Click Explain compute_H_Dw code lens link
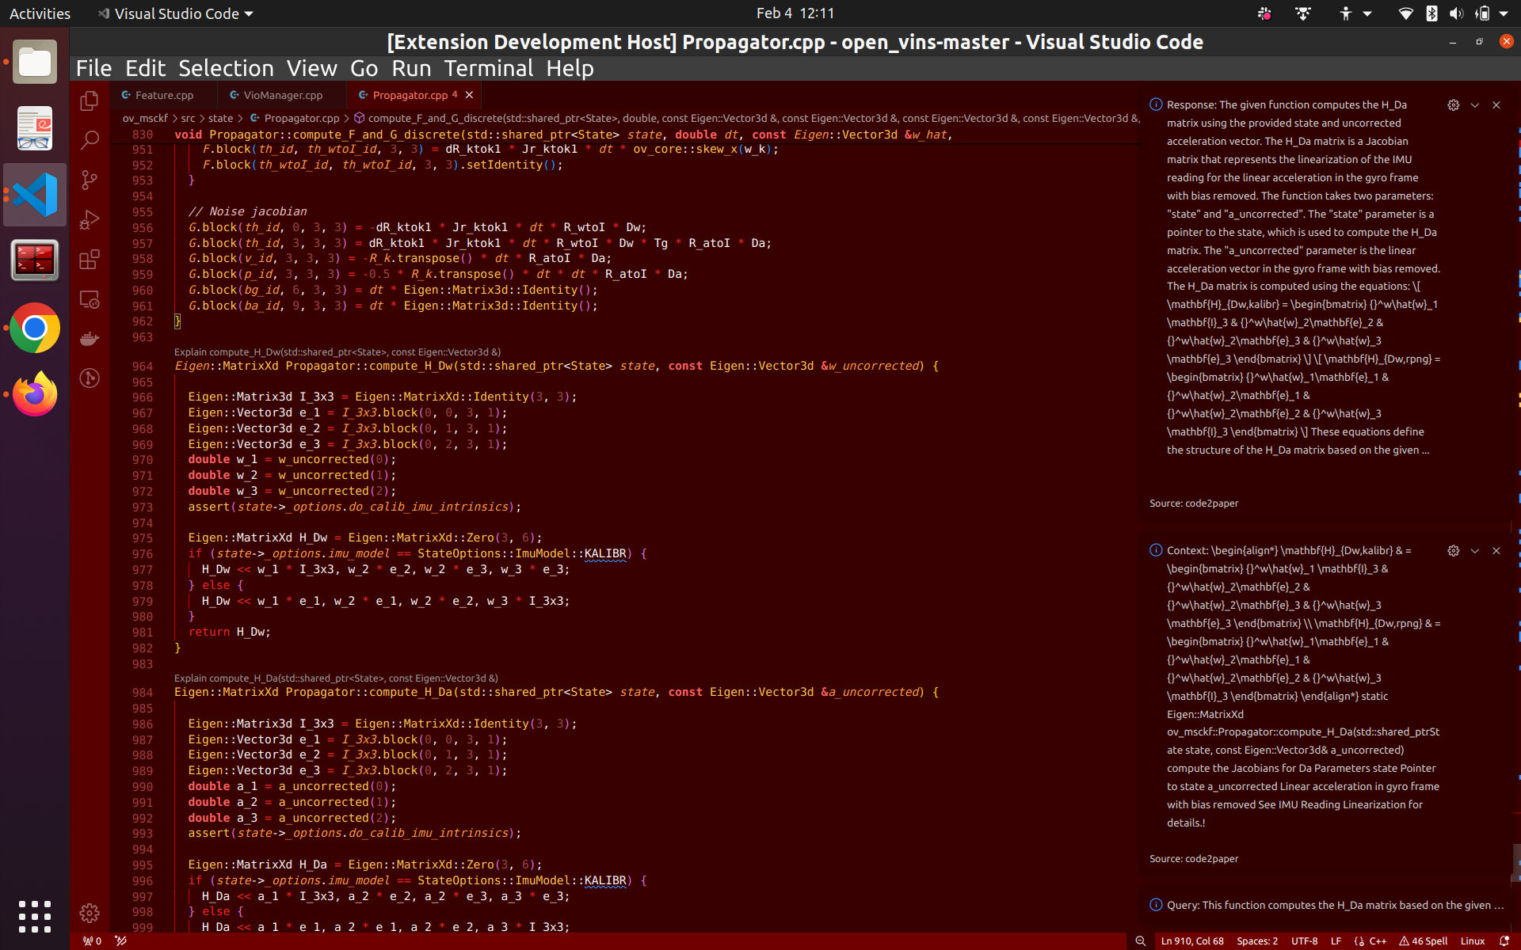The height and width of the screenshot is (950, 1521). (337, 352)
